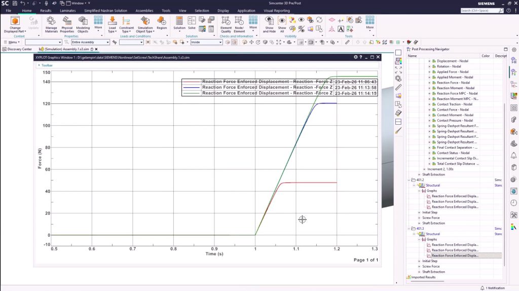Open Constraint Type gallery
The image size is (519, 291).
click(126, 24)
